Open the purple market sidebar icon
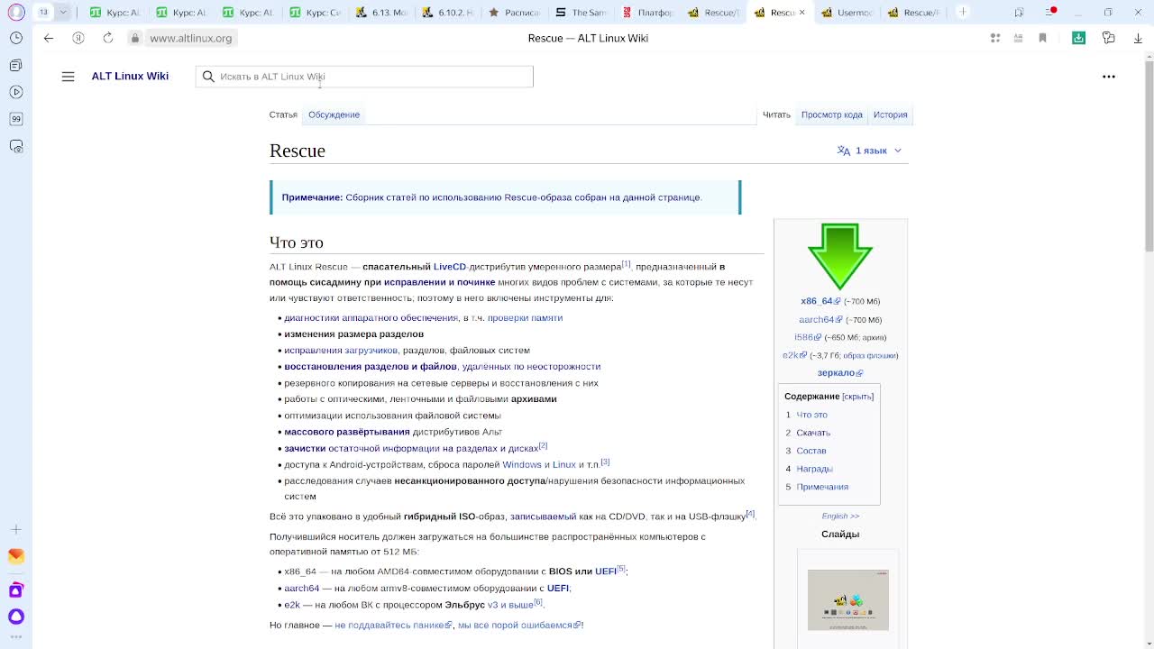The height and width of the screenshot is (649, 1154). pyautogui.click(x=16, y=590)
